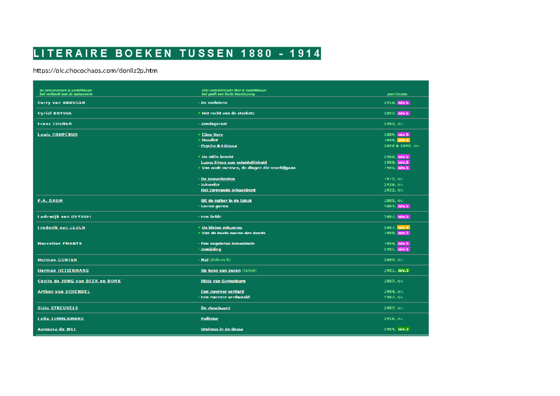Open Herman Gorter author page link

57,260
